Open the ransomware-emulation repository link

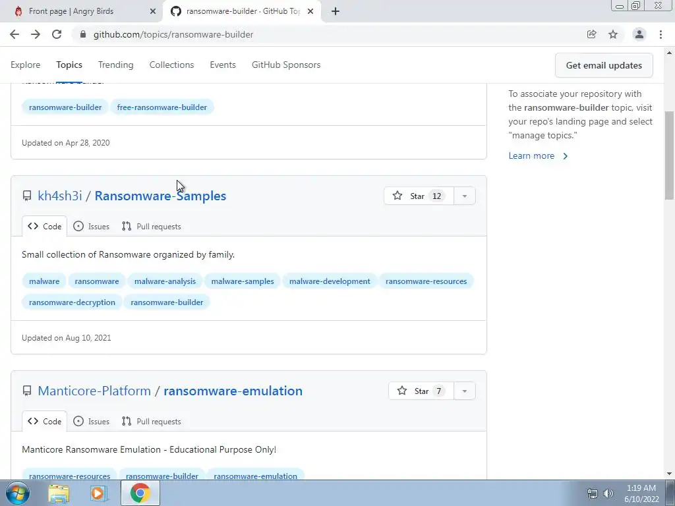[x=233, y=391]
